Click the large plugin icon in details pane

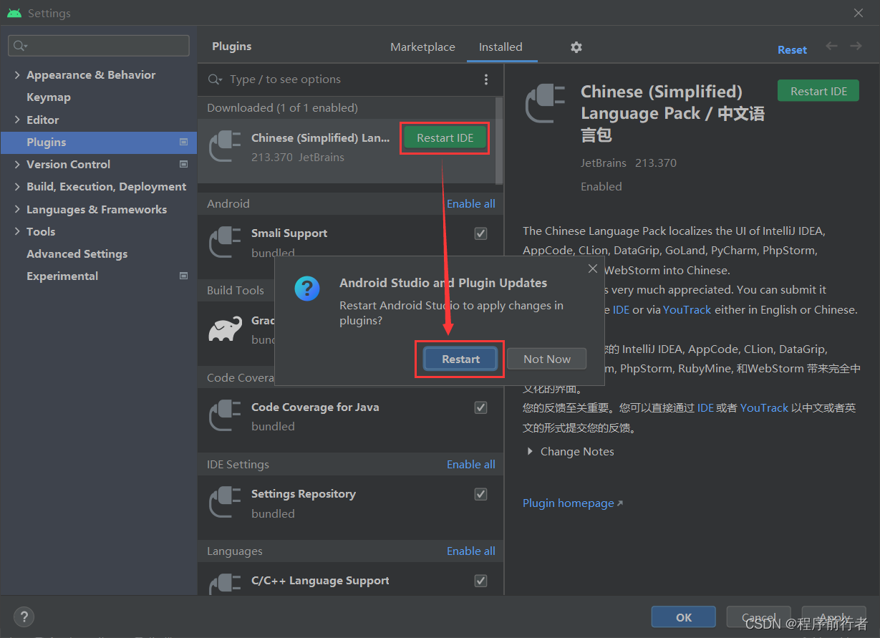(547, 104)
